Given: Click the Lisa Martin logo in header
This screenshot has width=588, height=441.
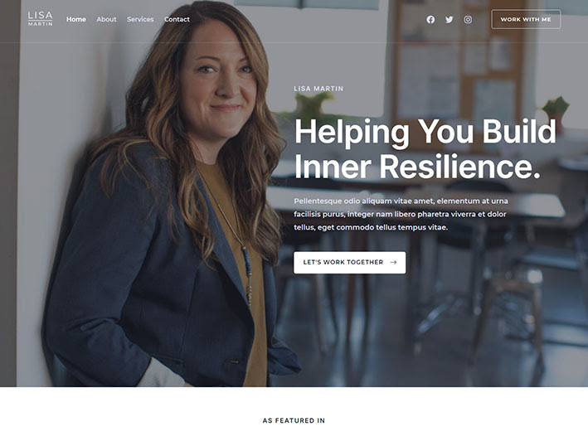Looking at the screenshot, I should click(41, 19).
